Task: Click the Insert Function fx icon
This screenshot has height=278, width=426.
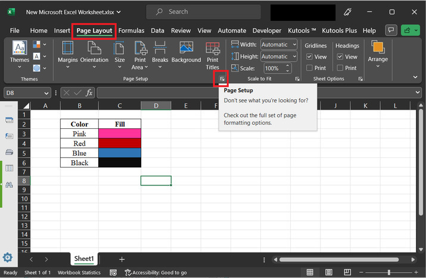Action: tap(89, 93)
